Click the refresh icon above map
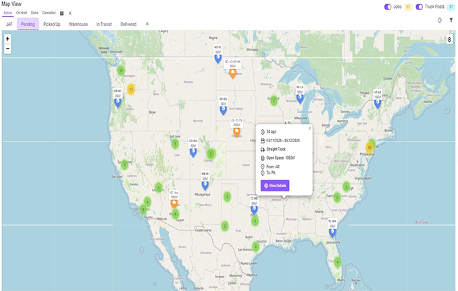The image size is (458, 291). coord(440,20)
